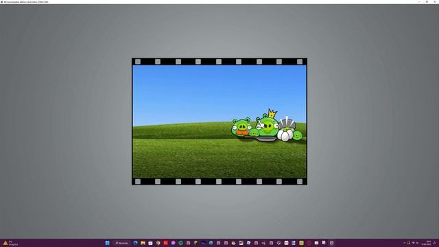
Task: Open the purple round app icon in taskbar
Action: click(x=173, y=243)
